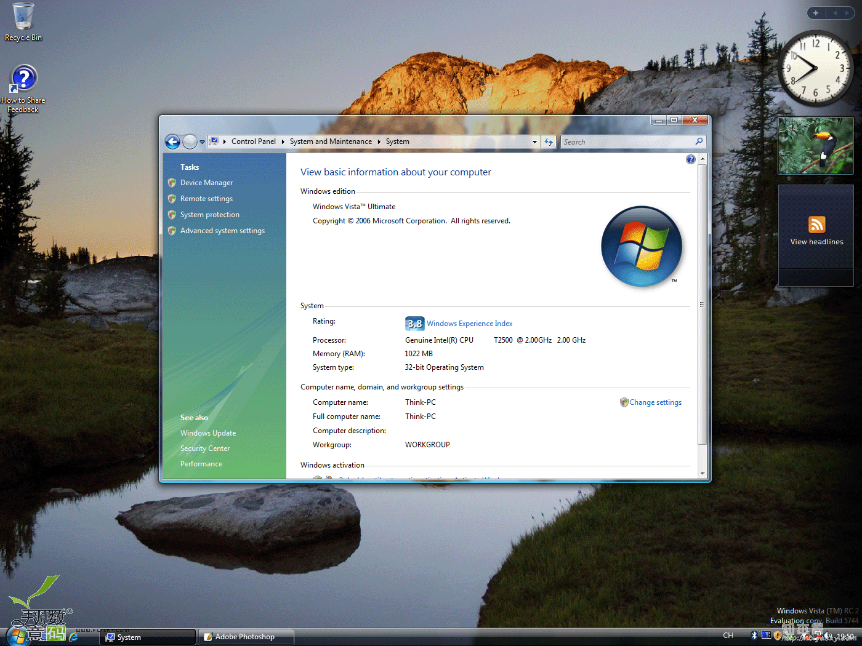Screen dimensions: 862x646
Task: Open the blue Help question mark icon
Action: 690,160
